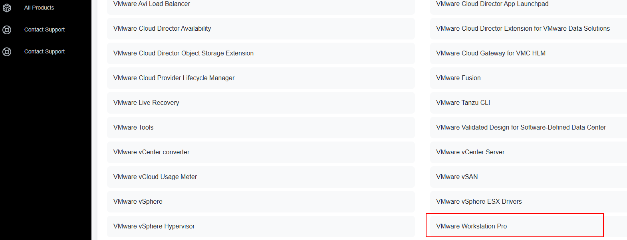Select VMware vCenter converter
The image size is (627, 240).
click(151, 152)
